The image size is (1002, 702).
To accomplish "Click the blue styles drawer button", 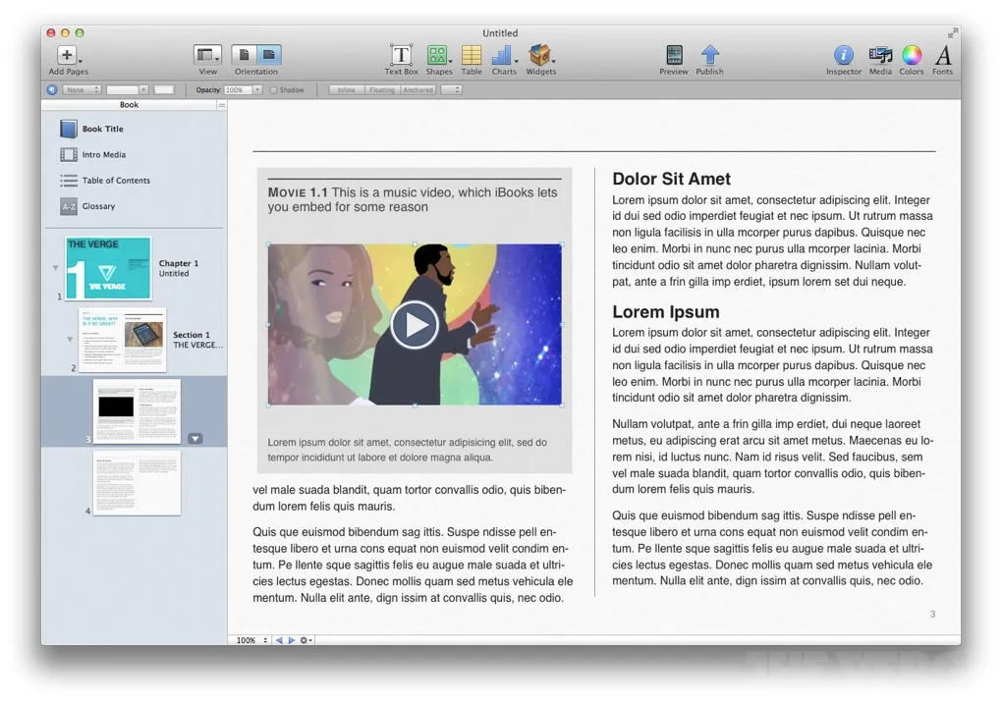I will coord(52,90).
